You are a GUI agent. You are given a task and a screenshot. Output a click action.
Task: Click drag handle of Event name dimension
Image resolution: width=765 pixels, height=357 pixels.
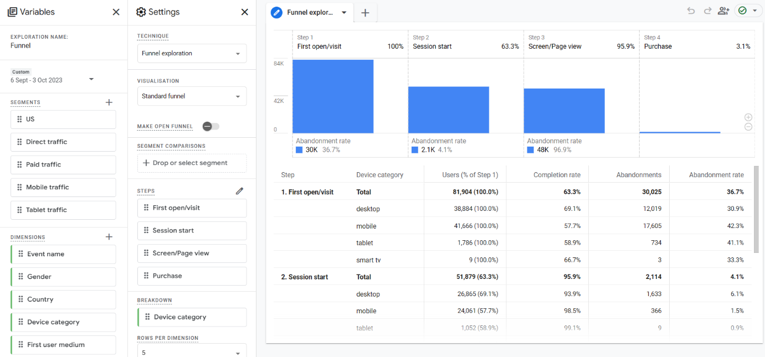pos(20,254)
